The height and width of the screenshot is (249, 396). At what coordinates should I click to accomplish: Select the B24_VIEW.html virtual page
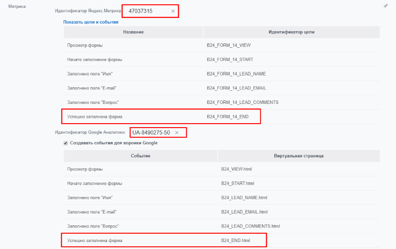click(236, 169)
